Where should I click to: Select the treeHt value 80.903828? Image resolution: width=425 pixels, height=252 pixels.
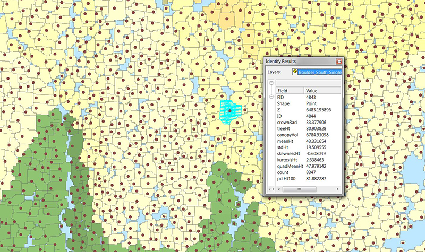316,128
